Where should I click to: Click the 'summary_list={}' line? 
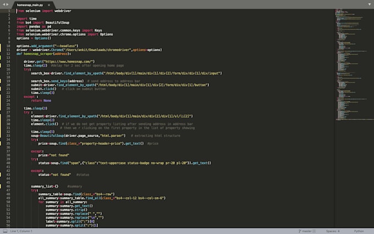point(45,186)
